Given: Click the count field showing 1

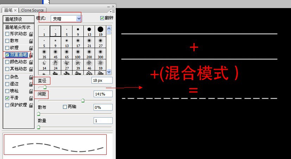Looking at the screenshot, I should pos(103,121).
